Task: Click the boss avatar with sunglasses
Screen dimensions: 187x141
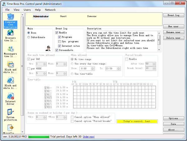Action: (x=48, y=48)
